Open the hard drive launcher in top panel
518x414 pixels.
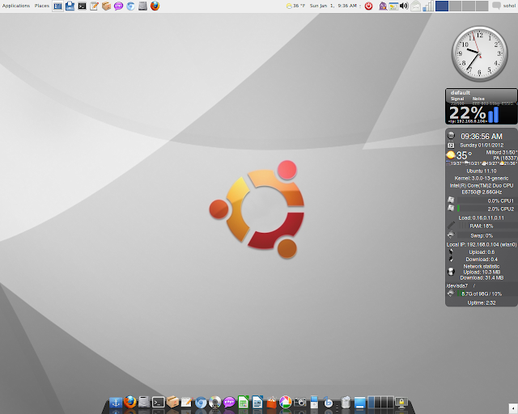(x=142, y=6)
